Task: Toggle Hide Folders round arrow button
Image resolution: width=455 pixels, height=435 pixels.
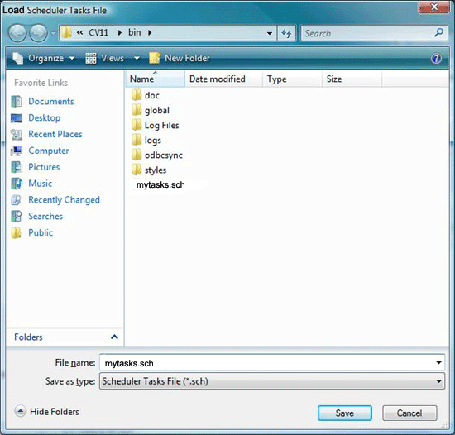Action: (x=21, y=411)
